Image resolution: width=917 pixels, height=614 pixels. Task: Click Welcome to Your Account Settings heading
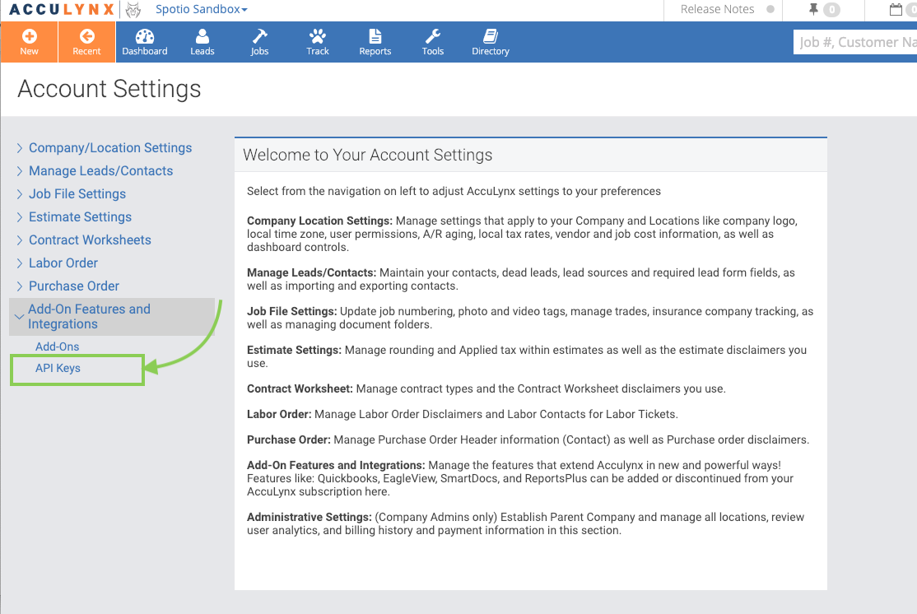click(368, 155)
